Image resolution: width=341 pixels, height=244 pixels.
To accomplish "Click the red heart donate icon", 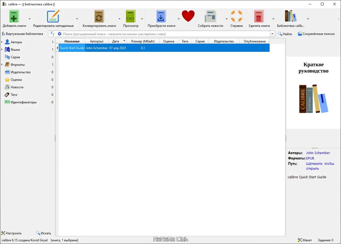I will point(188,16).
